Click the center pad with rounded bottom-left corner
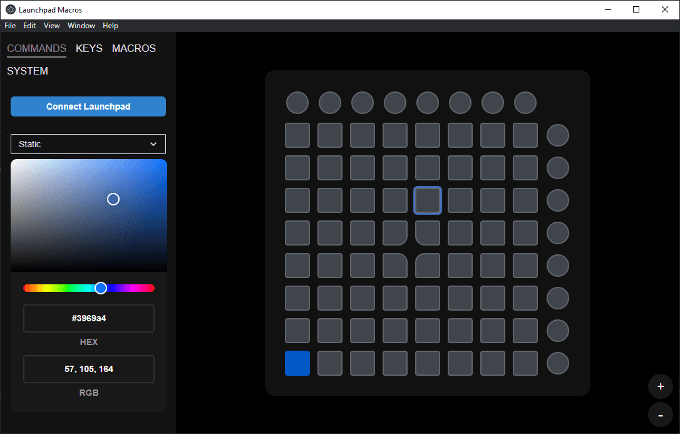The width and height of the screenshot is (680, 434). (428, 233)
